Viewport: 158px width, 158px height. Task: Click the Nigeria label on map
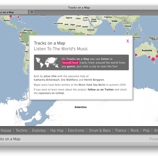coord(72,29)
